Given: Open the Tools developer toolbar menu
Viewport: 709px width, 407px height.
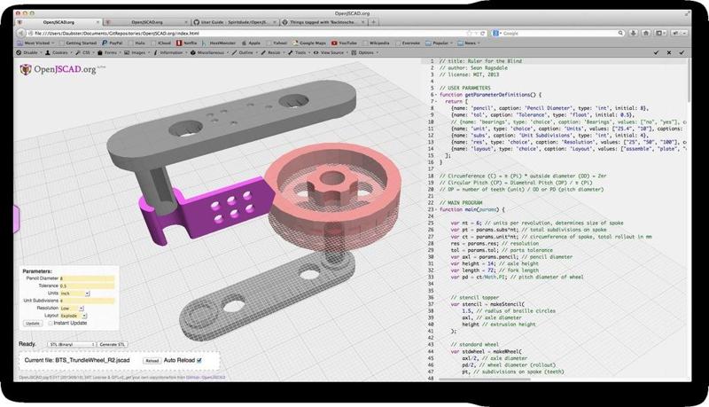Looking at the screenshot, I should click(299, 52).
